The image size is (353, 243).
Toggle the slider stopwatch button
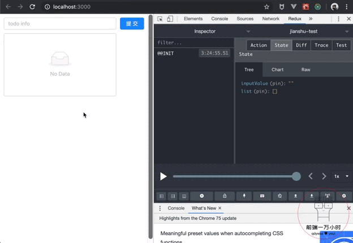tap(279, 196)
